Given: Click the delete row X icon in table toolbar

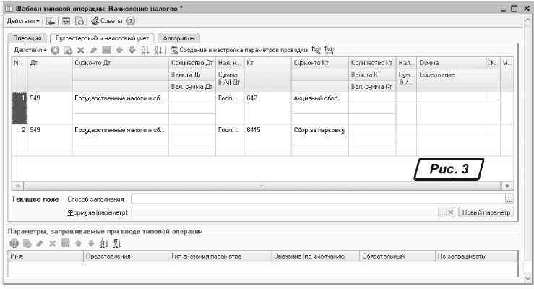Looking at the screenshot, I should 80,51.
